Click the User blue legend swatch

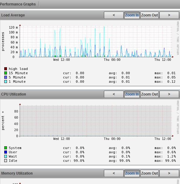click(6, 152)
